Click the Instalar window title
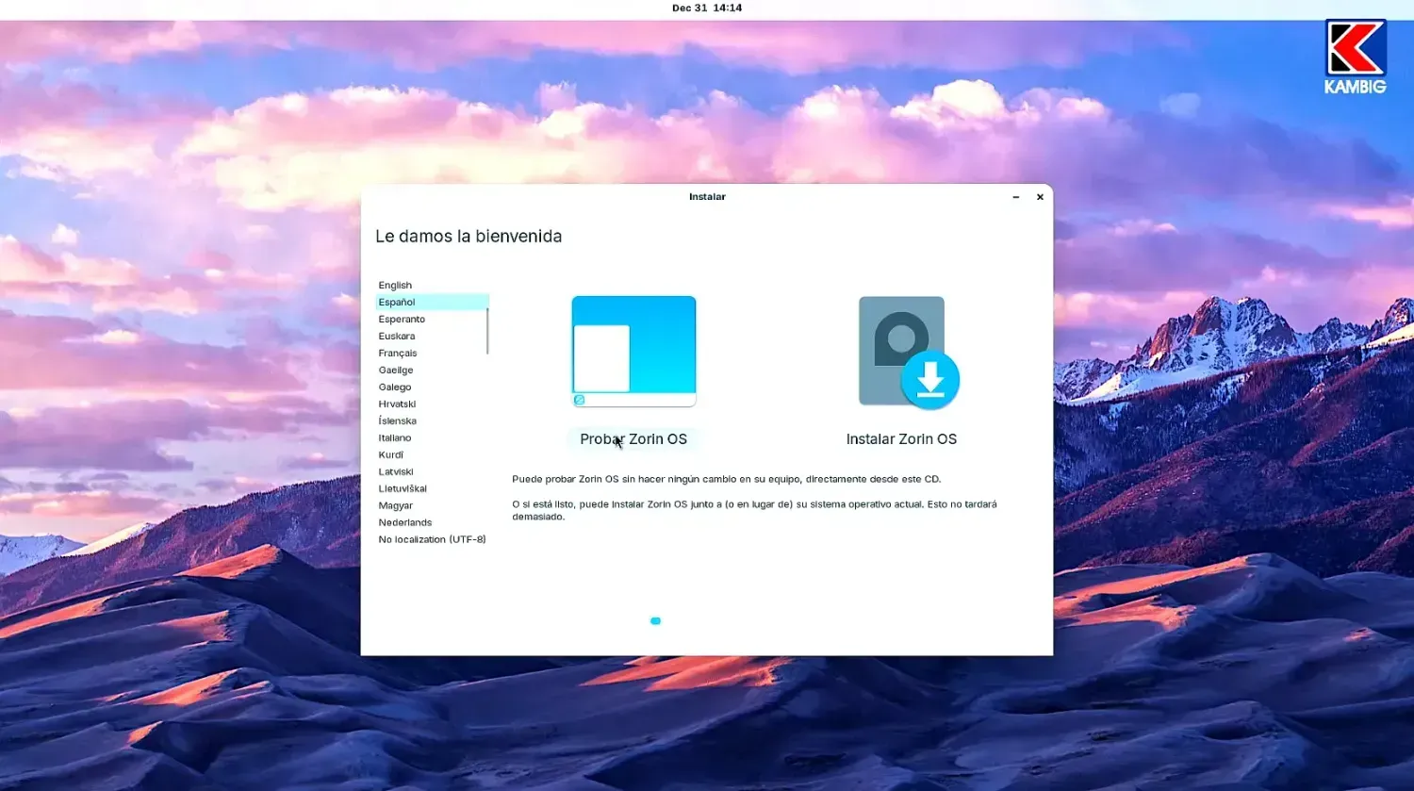Viewport: 1414px width, 791px height. pyautogui.click(x=707, y=196)
